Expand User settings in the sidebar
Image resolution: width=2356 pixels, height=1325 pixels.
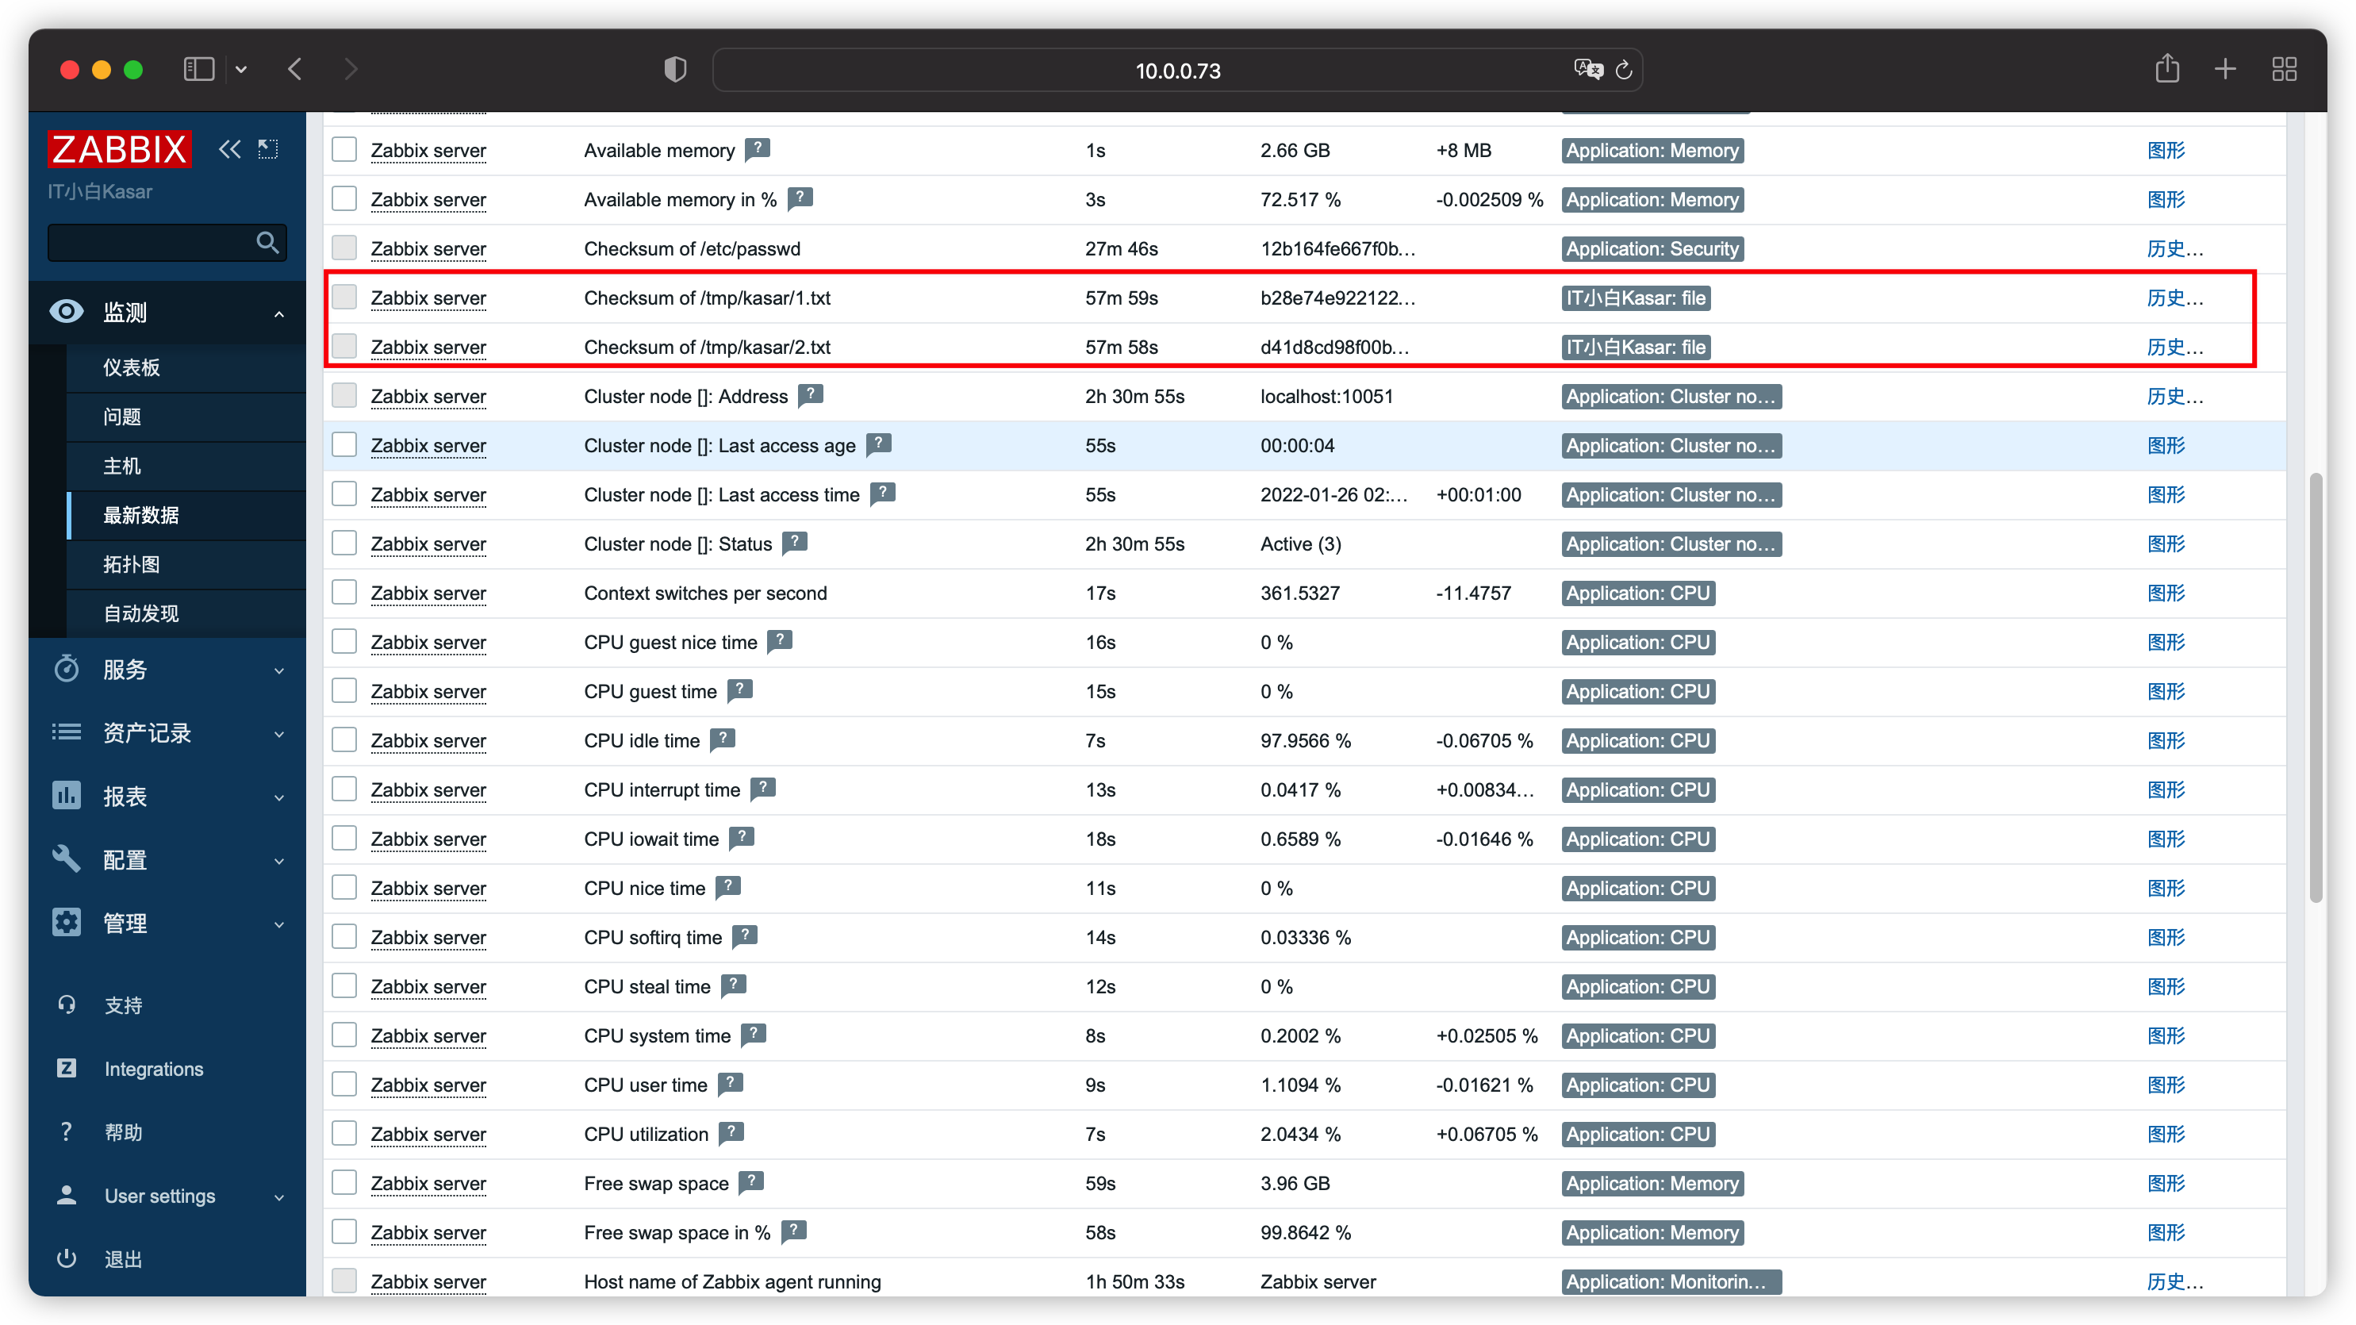point(168,1196)
